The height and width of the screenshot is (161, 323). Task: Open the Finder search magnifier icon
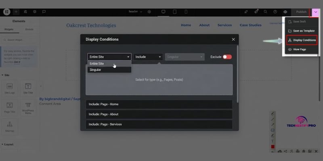[x=266, y=12]
